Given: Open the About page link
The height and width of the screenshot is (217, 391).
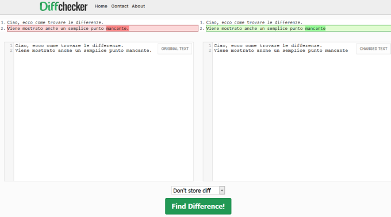Looking at the screenshot, I should tap(138, 6).
